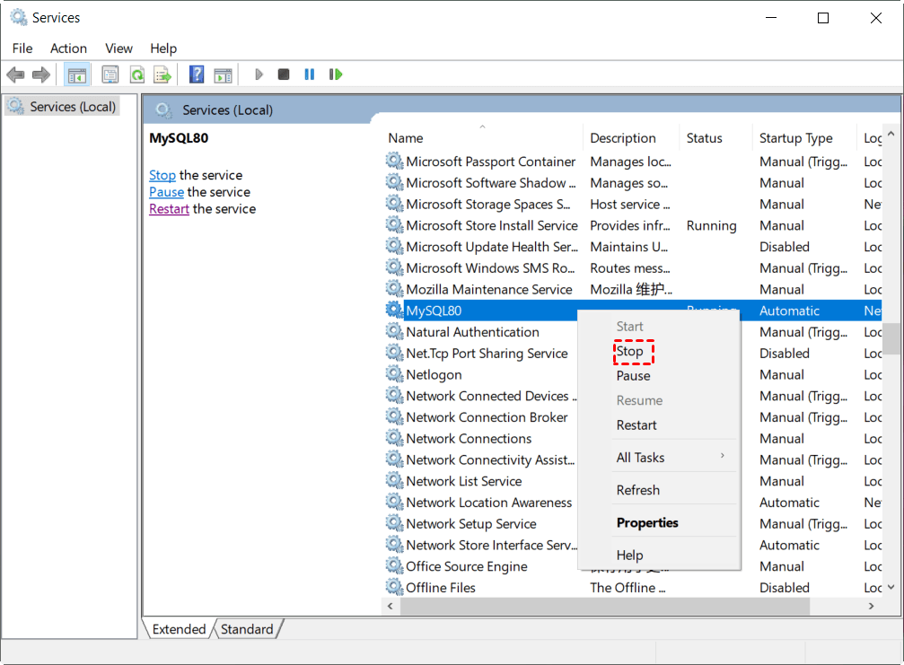Image resolution: width=904 pixels, height=665 pixels.
Task: Sort services by Startup Type column
Action: click(795, 138)
